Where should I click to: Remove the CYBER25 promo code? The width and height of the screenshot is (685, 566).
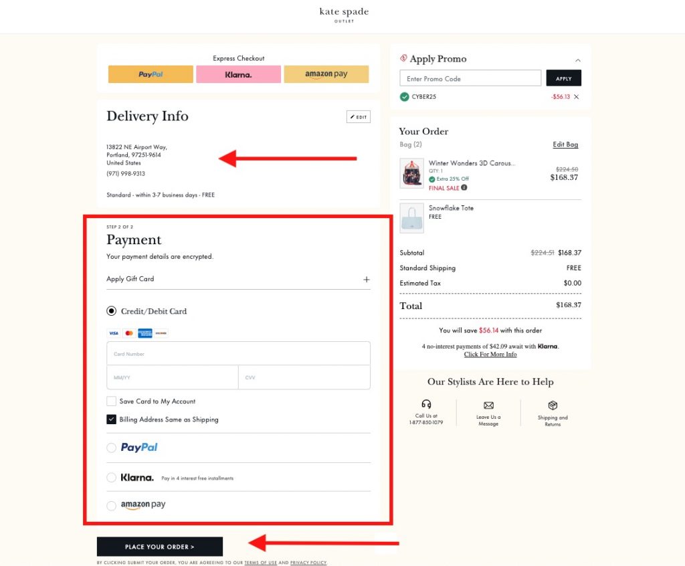click(x=577, y=96)
